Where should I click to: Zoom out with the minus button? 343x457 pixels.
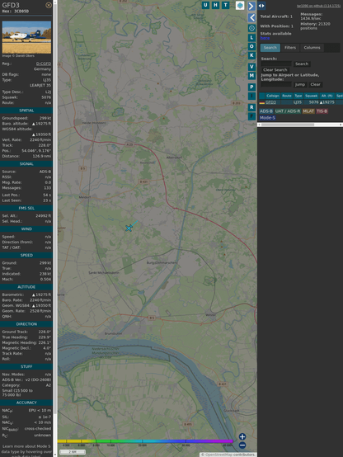pyautogui.click(x=242, y=445)
